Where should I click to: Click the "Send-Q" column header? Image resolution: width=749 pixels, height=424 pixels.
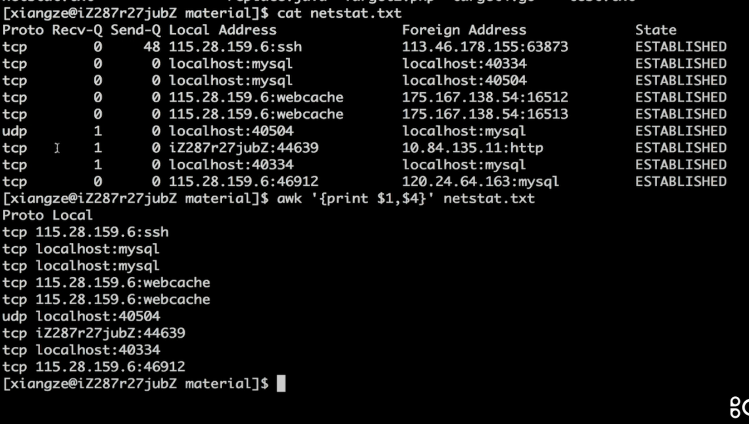tap(135, 30)
